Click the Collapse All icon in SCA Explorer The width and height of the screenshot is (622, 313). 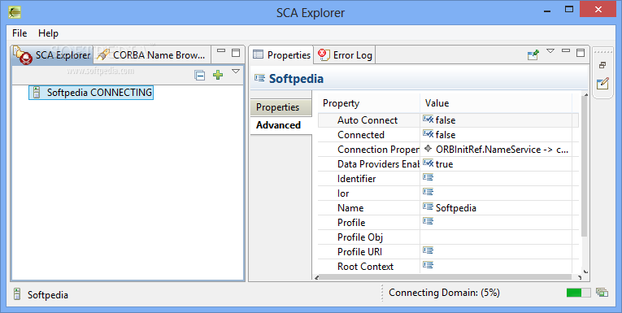click(x=200, y=75)
